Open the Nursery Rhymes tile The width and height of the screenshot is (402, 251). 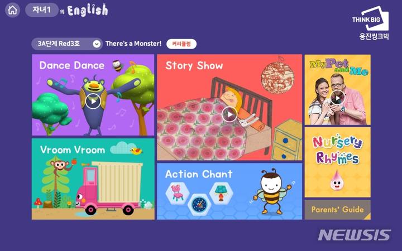tap(337, 162)
